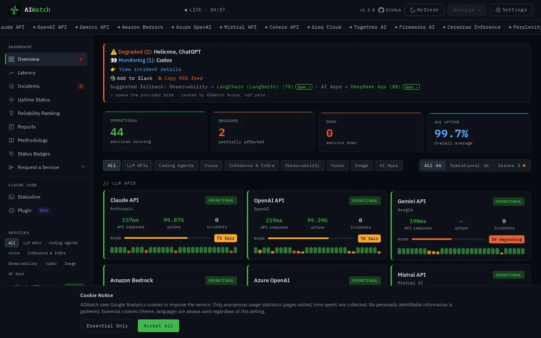Open the Overview dashboard item

tap(46, 59)
